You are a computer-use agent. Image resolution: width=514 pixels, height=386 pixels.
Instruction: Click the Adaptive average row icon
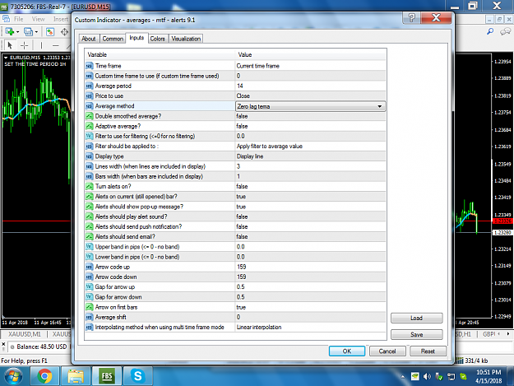90,126
